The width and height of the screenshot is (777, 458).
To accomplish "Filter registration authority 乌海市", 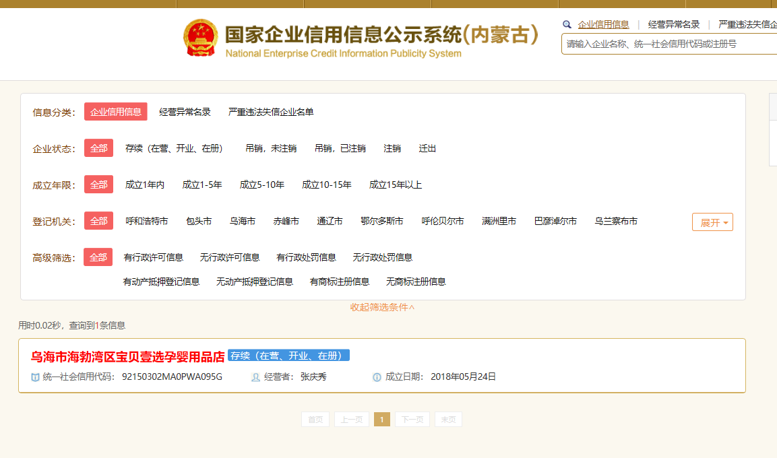I will 243,222.
